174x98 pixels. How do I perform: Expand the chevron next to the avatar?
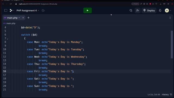[170, 10]
